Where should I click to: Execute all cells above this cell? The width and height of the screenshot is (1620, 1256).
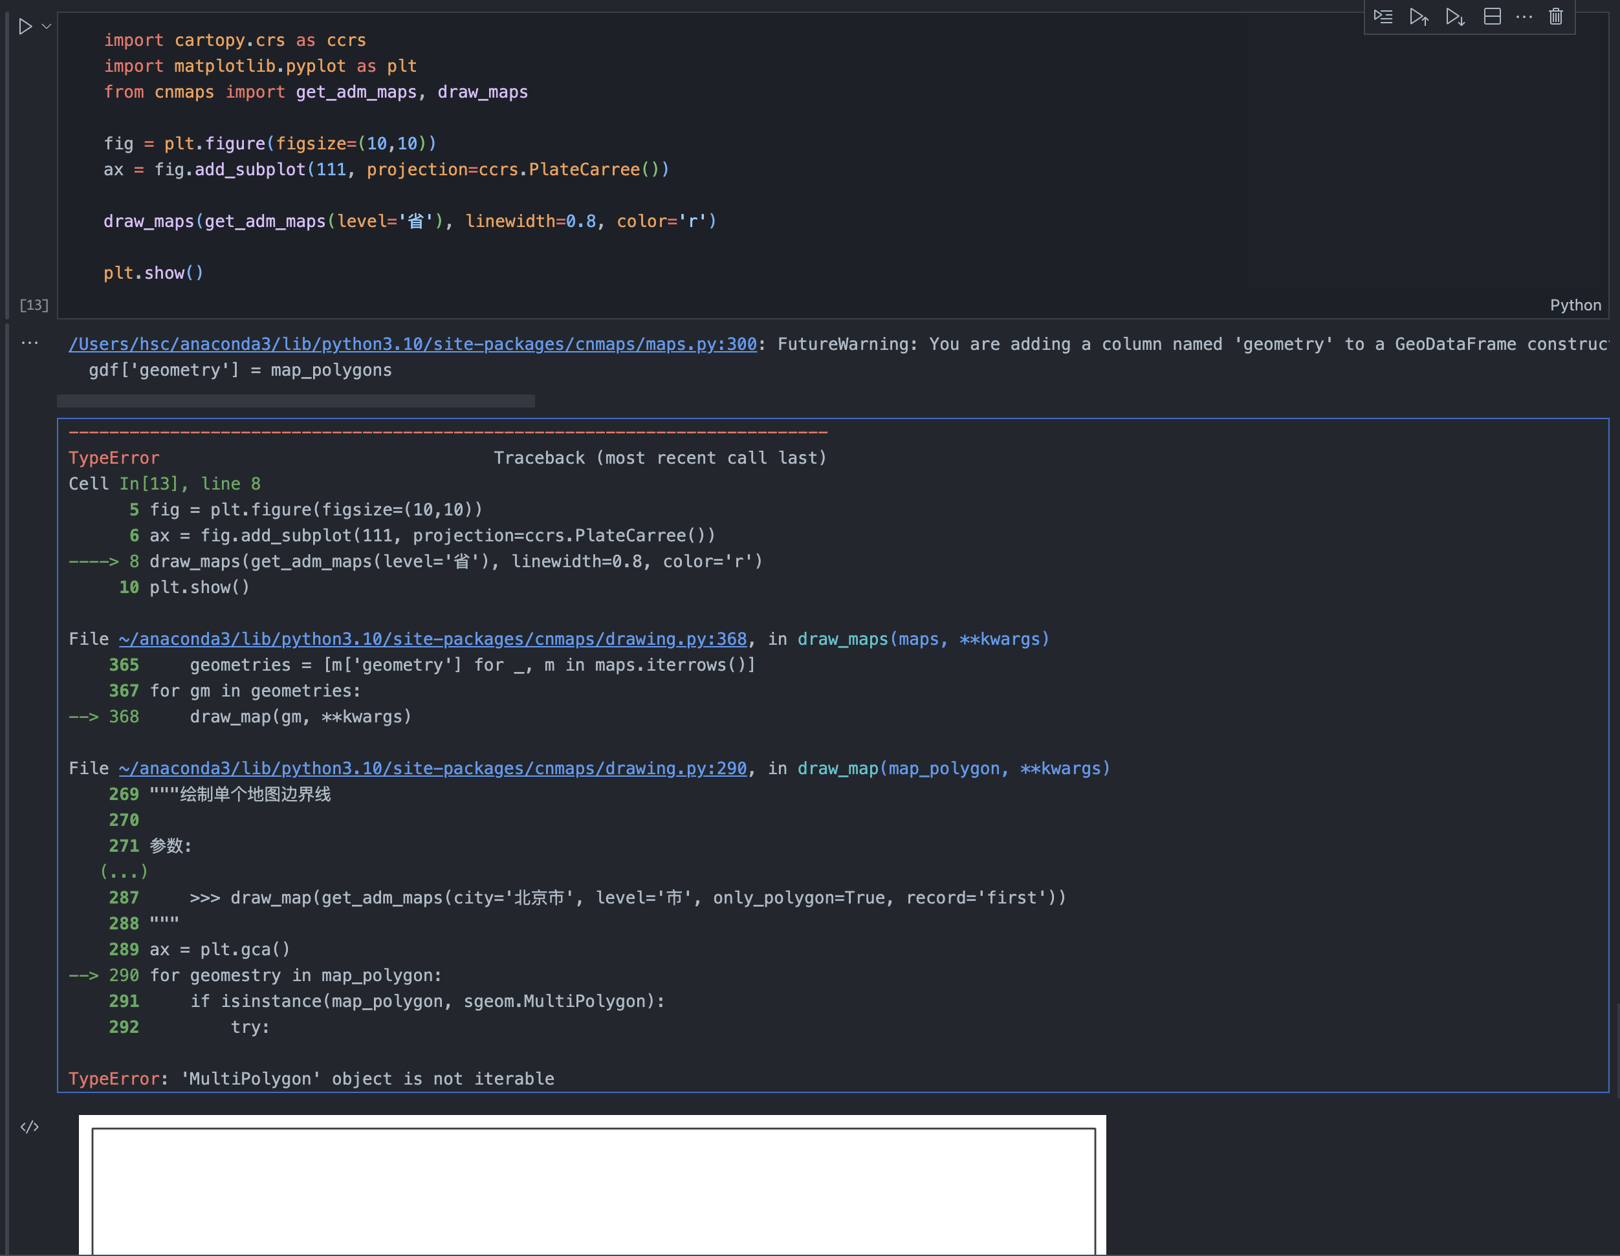point(1419,16)
